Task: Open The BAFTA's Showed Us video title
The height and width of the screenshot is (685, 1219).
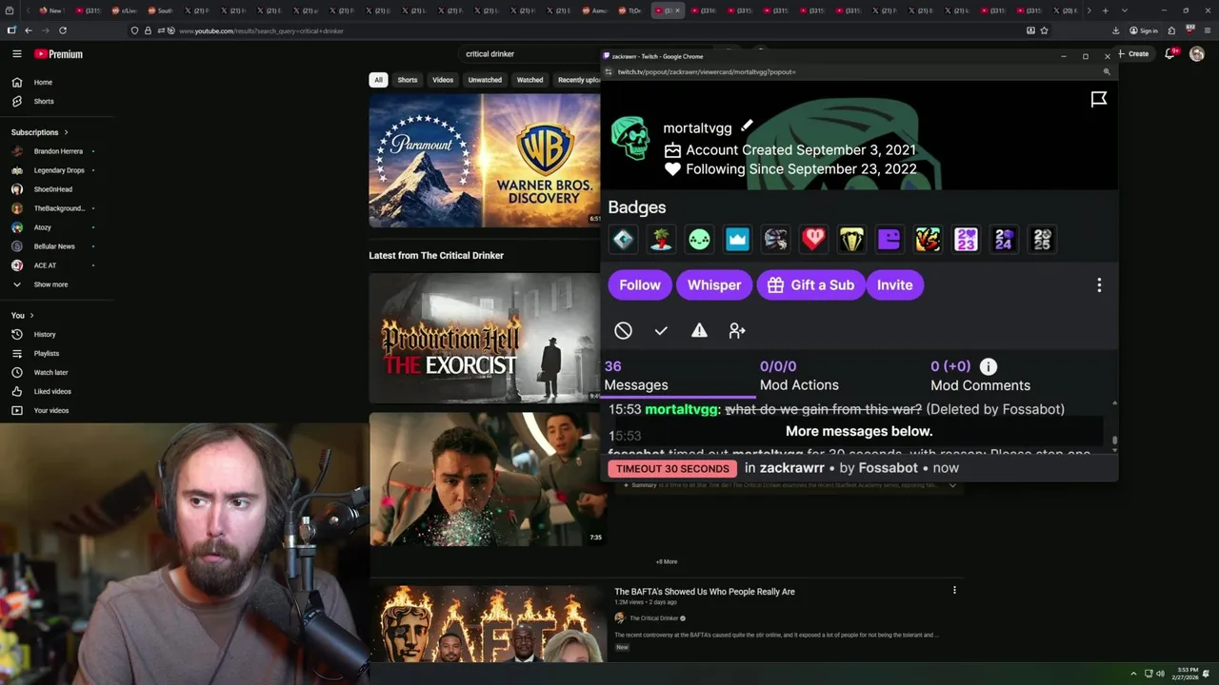Action: (x=705, y=592)
